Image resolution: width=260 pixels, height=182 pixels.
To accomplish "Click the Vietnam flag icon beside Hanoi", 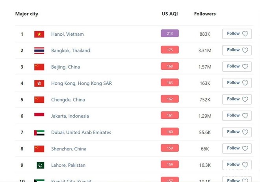I will pos(39,34).
